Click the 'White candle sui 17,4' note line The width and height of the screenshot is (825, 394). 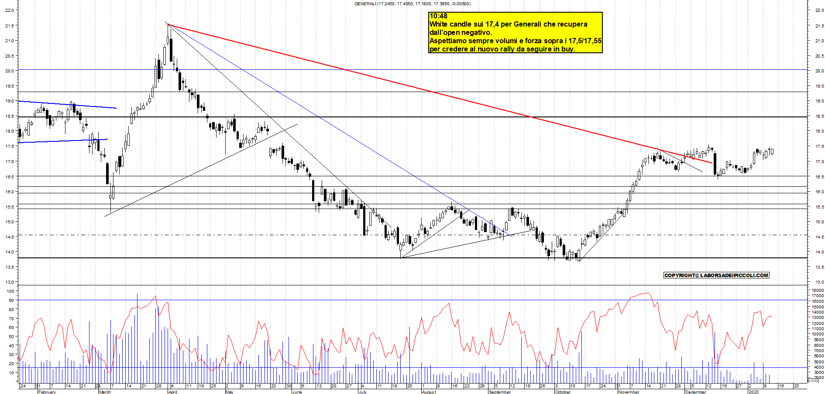tap(508, 24)
